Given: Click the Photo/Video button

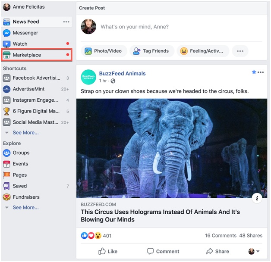Looking at the screenshot, I should [104, 51].
